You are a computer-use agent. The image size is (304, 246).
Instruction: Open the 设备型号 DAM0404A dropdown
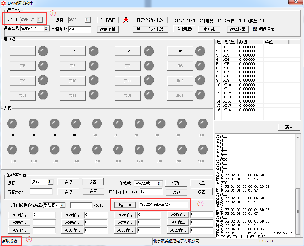(47, 29)
